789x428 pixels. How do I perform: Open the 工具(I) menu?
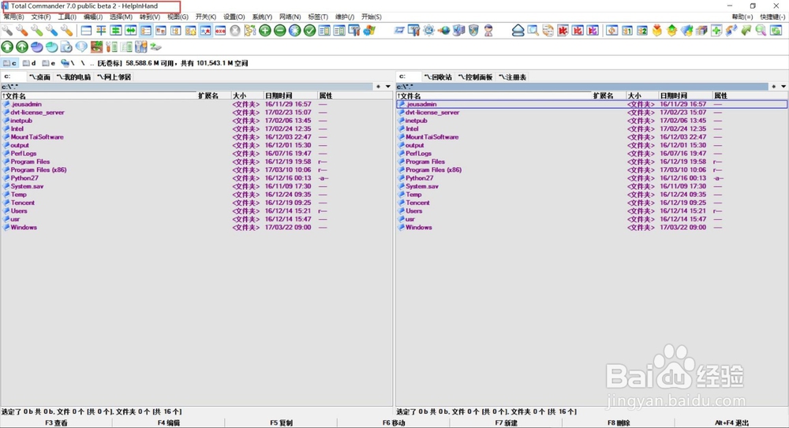pyautogui.click(x=67, y=17)
